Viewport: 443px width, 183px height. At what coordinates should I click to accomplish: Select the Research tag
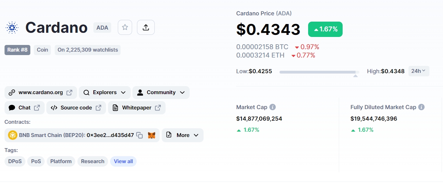click(x=93, y=161)
